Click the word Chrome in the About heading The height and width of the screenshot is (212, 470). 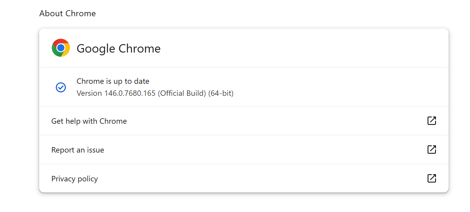tap(81, 14)
